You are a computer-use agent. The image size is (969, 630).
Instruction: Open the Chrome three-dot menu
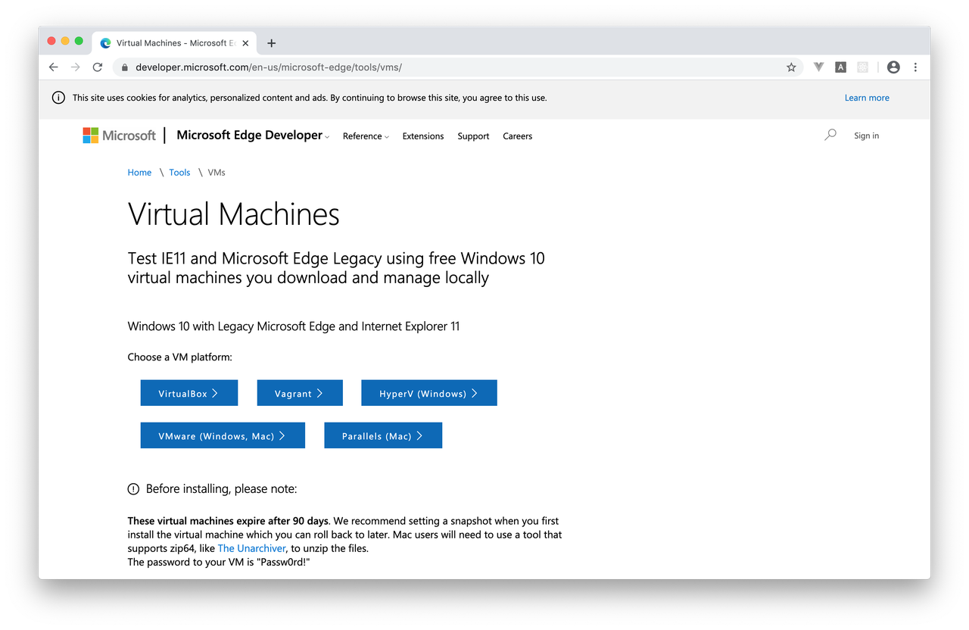coord(915,67)
